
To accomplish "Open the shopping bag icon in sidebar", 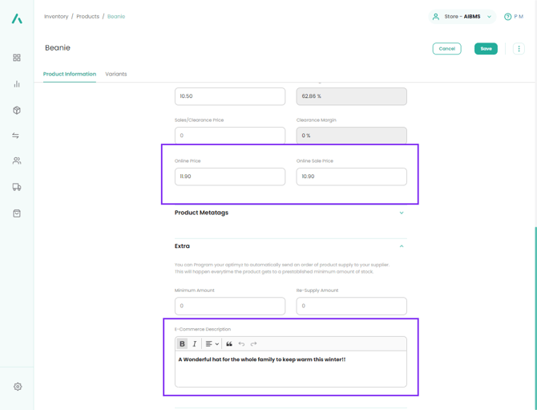I will click(x=17, y=213).
